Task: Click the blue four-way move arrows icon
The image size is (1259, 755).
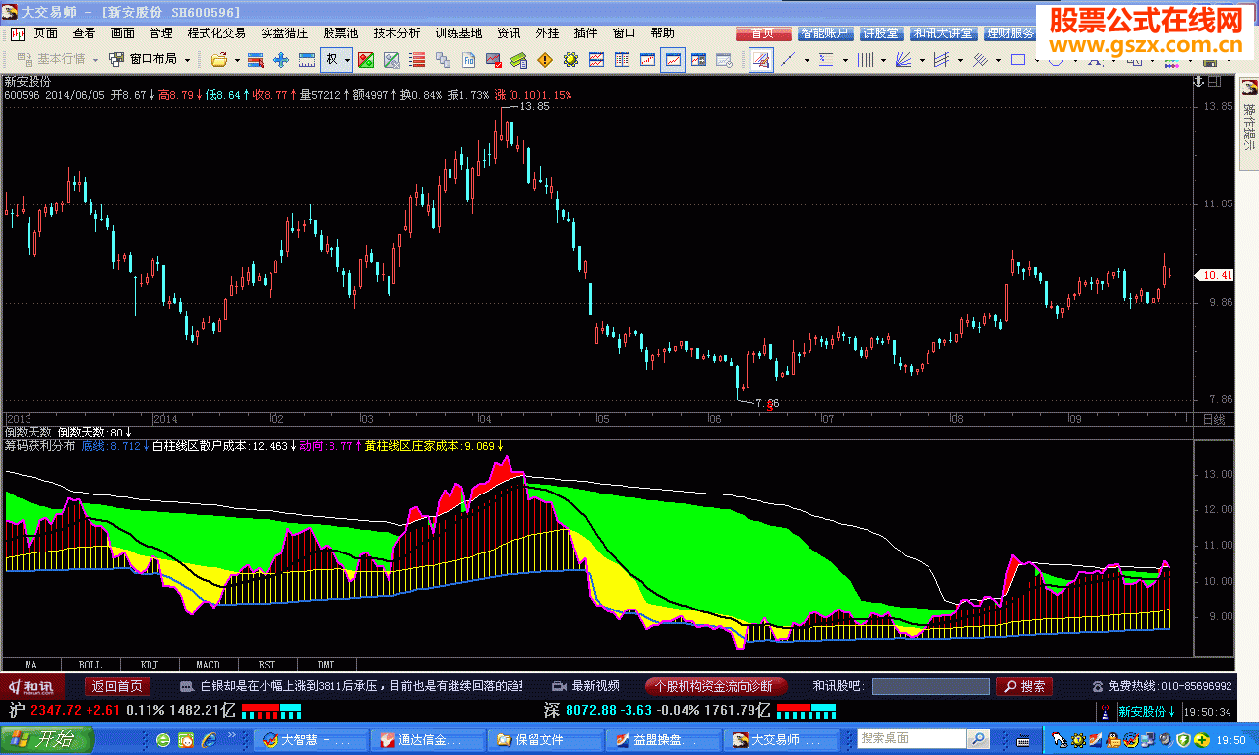Action: [x=281, y=59]
